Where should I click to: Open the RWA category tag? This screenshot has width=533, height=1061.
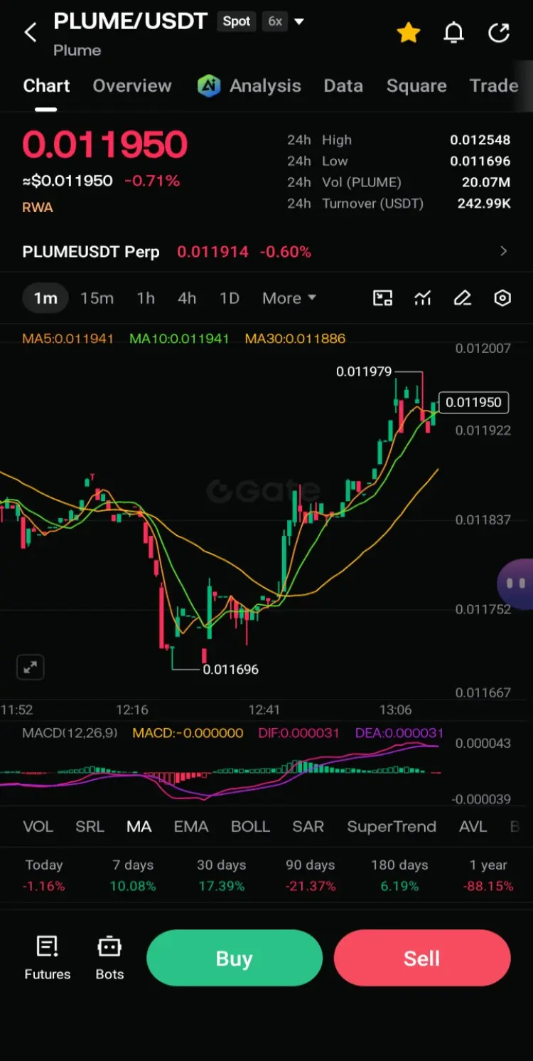[x=38, y=208]
